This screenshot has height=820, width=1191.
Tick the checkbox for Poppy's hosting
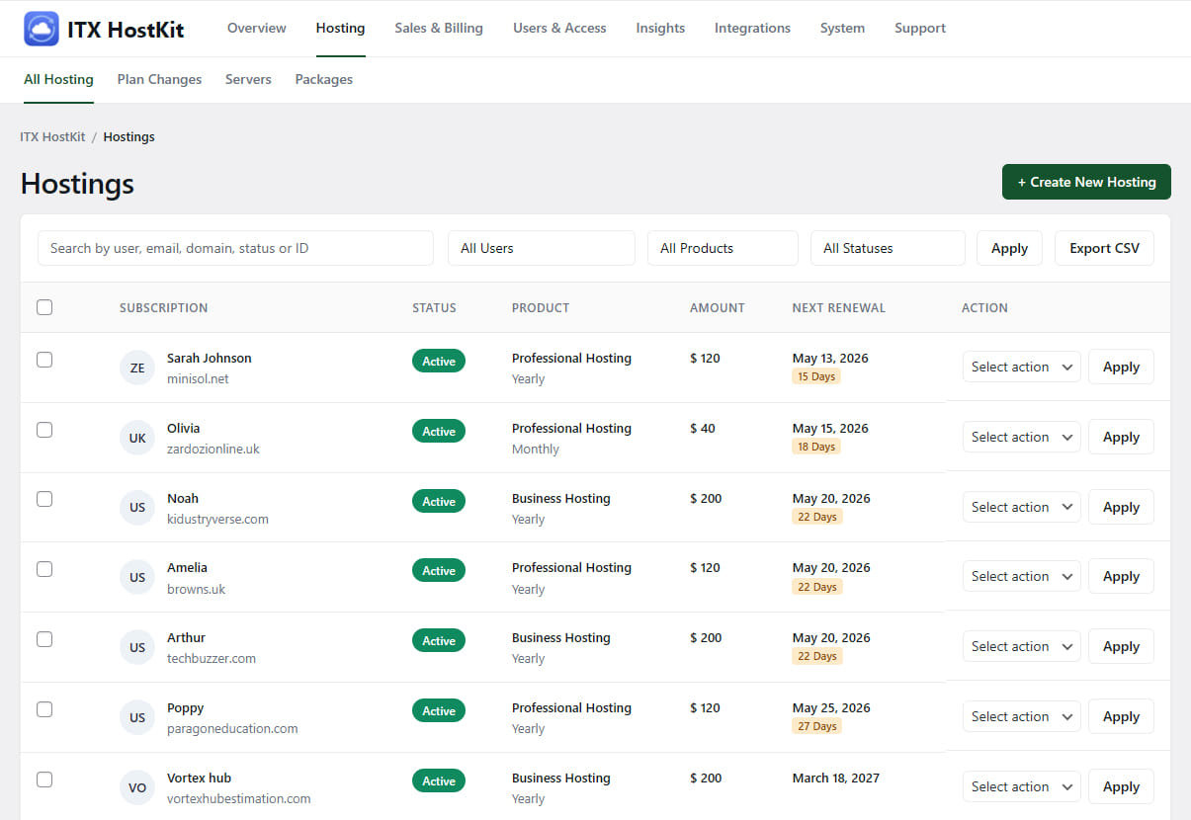44,709
